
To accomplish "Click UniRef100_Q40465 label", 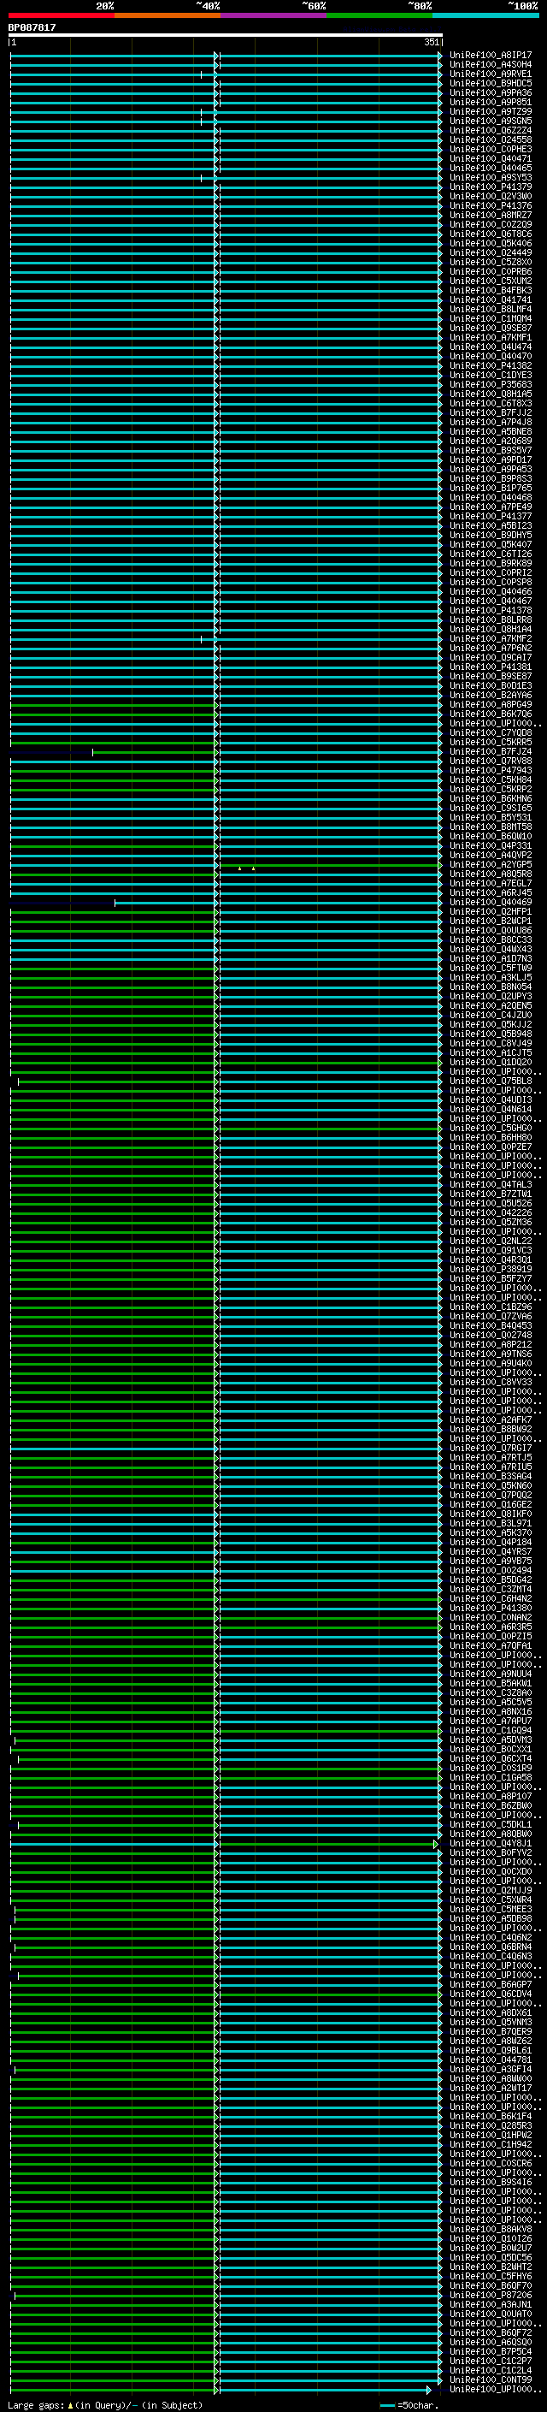I will (490, 168).
